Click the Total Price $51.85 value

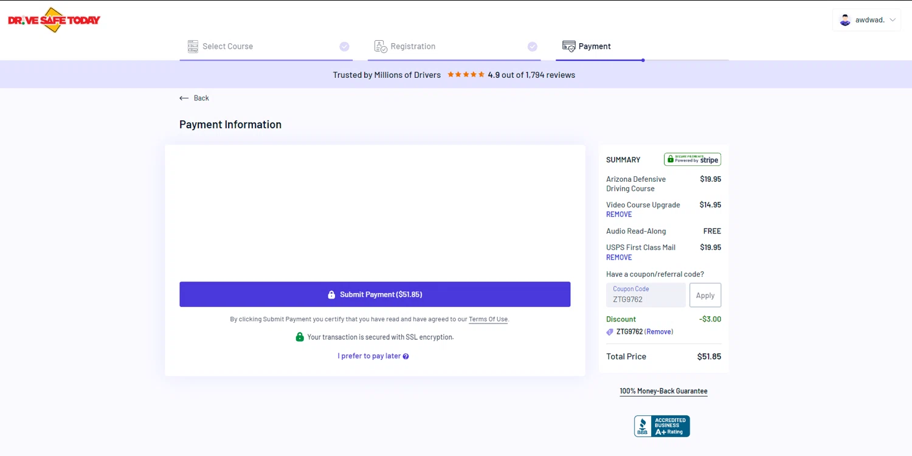709,356
